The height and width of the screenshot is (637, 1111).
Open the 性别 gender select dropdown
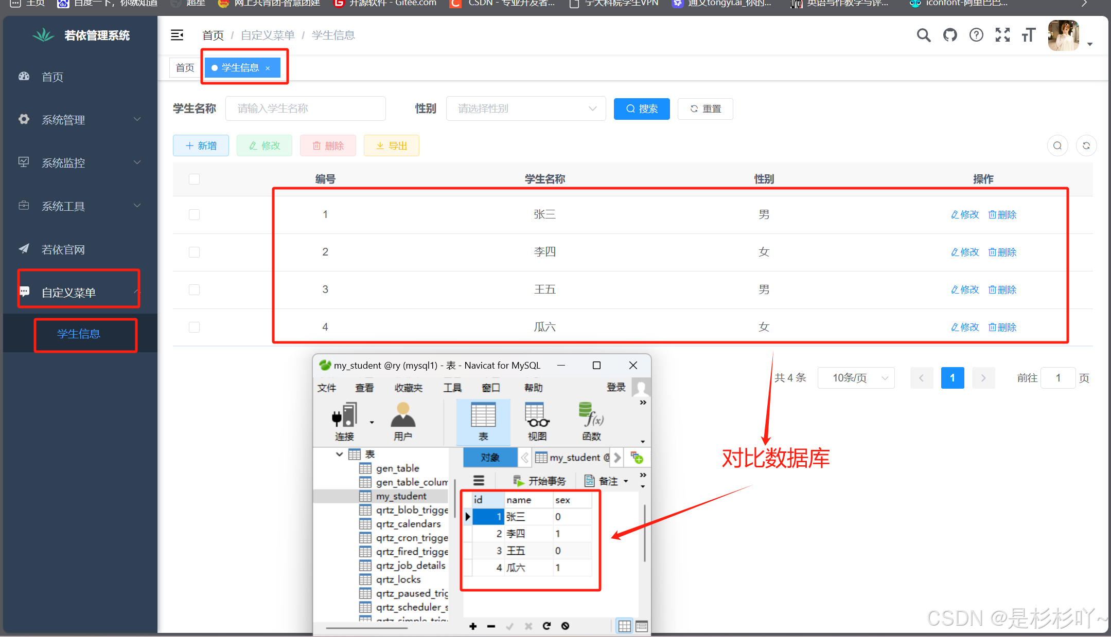[525, 109]
